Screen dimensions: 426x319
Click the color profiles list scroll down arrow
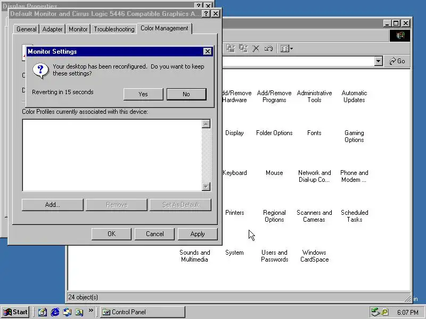(206, 187)
